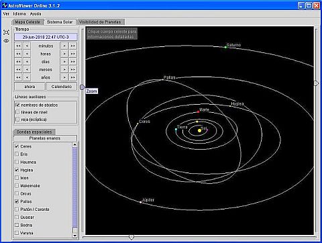
Task: Click the Zoom slider handle
Action: tap(82, 87)
